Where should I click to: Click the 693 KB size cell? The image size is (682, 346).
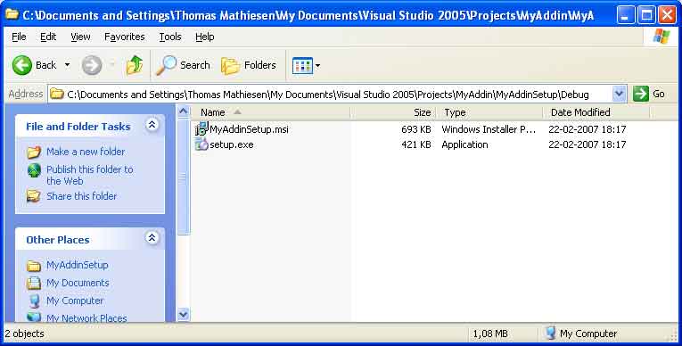pos(416,129)
